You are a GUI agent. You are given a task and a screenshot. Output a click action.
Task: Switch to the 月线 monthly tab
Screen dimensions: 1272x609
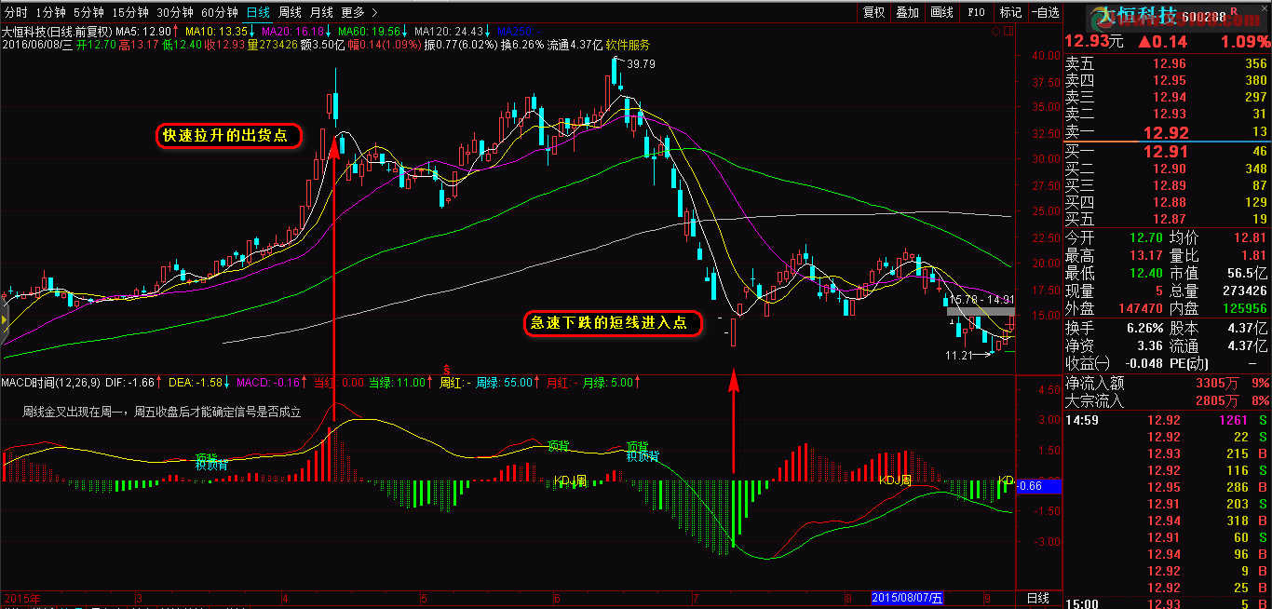320,12
